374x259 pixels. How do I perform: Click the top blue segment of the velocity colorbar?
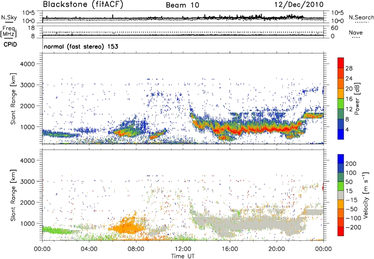pyautogui.click(x=341, y=159)
